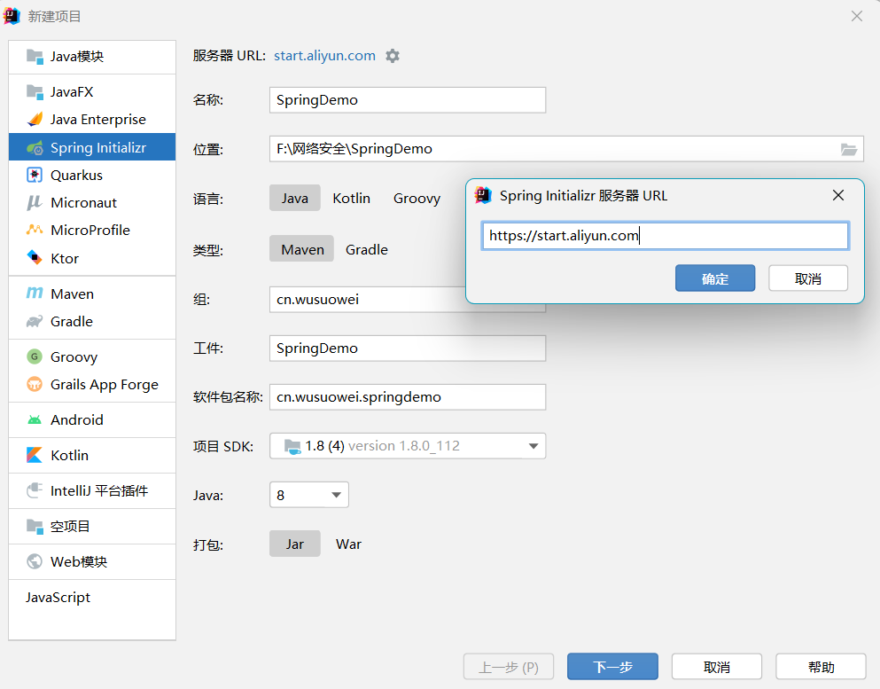Click the bottom 取消 button

click(x=717, y=667)
